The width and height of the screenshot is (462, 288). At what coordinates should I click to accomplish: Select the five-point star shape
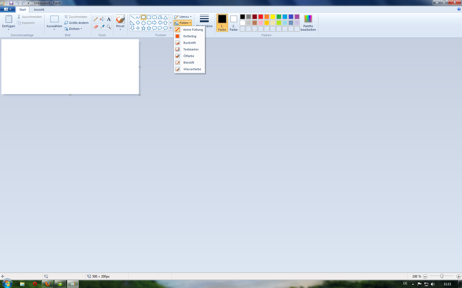(143, 28)
